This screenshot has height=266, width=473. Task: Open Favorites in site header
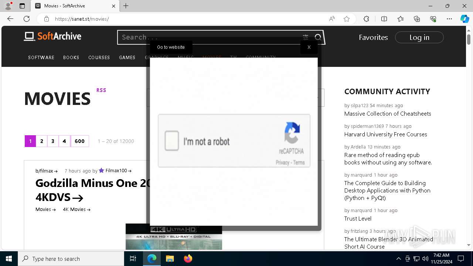373,37
